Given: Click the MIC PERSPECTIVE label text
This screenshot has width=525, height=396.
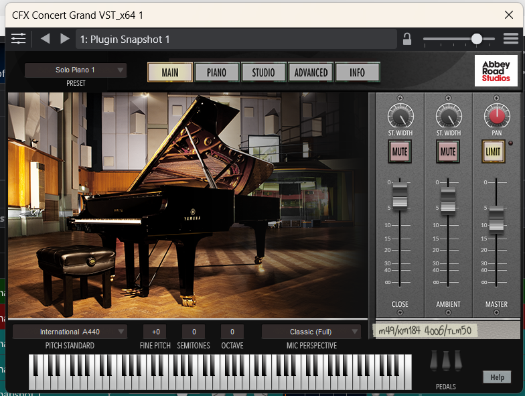Looking at the screenshot, I should [x=311, y=346].
